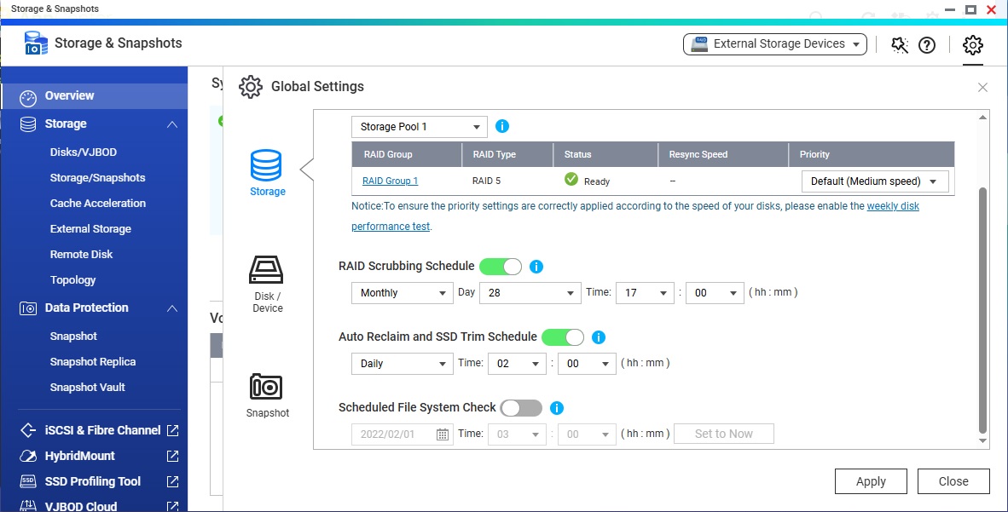
Task: Go to Snapshot Vault in sidebar
Action: (87, 387)
